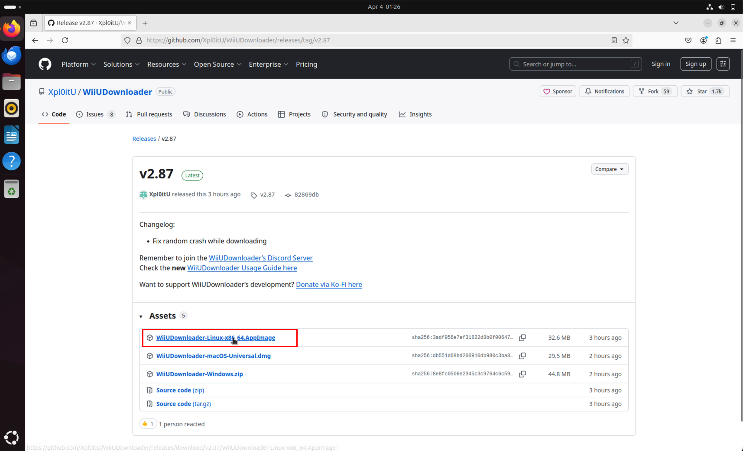Open the GitHub homepage via the logo
The height and width of the screenshot is (451, 743).
click(45, 64)
